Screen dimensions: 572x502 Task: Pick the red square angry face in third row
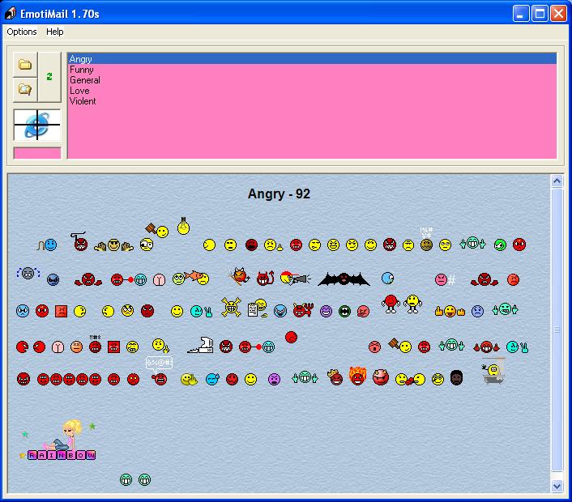[61, 312]
